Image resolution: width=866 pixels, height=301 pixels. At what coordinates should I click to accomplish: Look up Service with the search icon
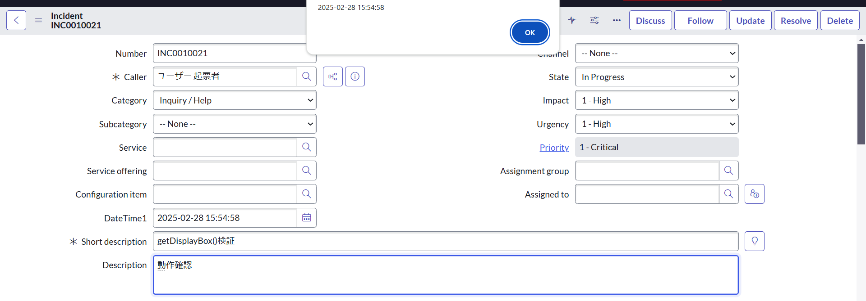pyautogui.click(x=307, y=147)
